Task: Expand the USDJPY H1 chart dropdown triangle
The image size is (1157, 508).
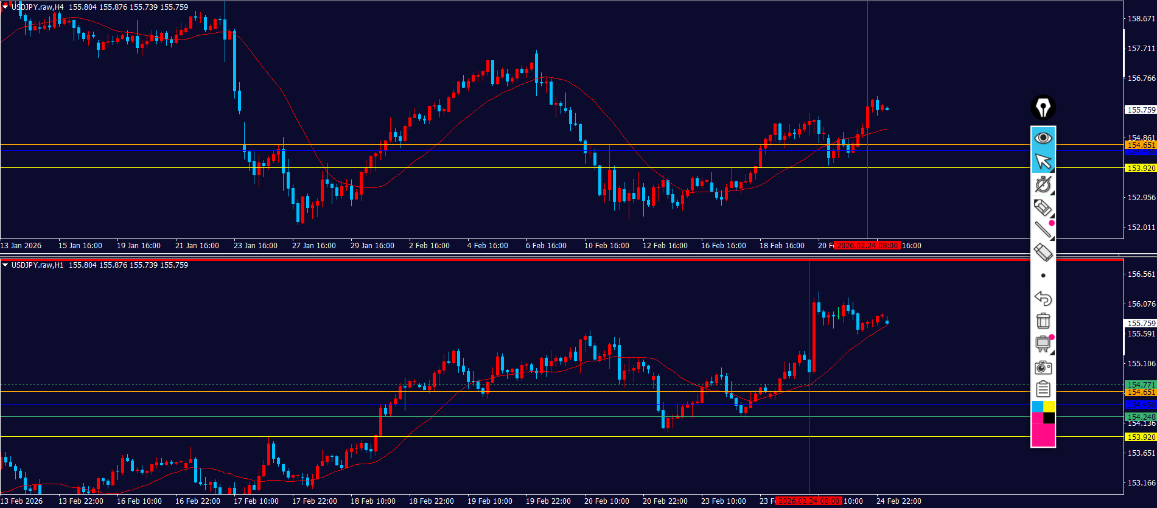Action: 5,265
